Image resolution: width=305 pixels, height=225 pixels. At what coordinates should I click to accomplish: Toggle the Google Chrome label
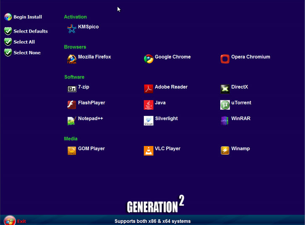(x=173, y=57)
